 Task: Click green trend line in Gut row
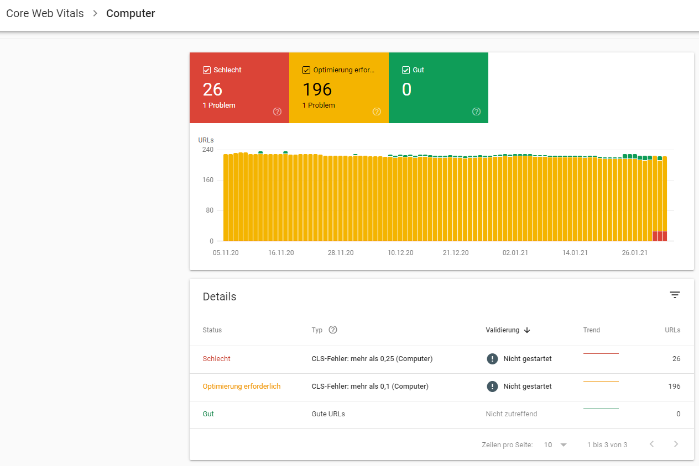click(x=601, y=409)
